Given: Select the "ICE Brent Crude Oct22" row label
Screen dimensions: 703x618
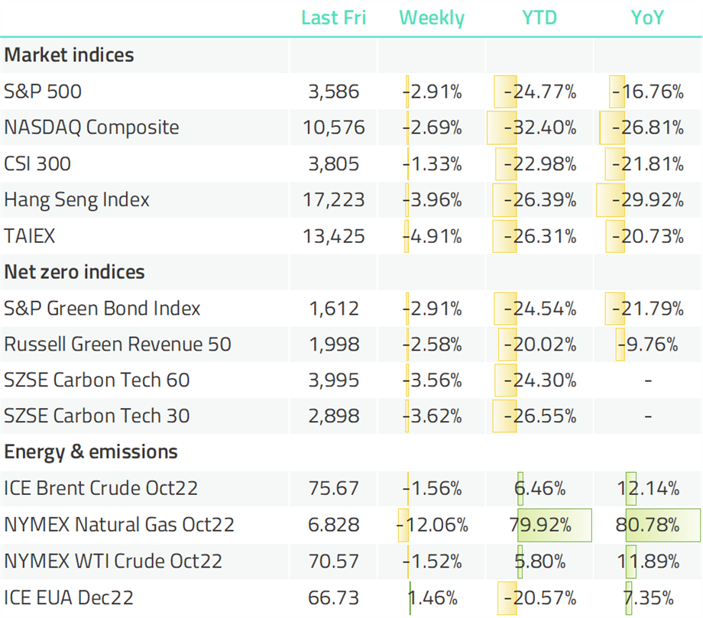Looking at the screenshot, I should click(x=101, y=488).
